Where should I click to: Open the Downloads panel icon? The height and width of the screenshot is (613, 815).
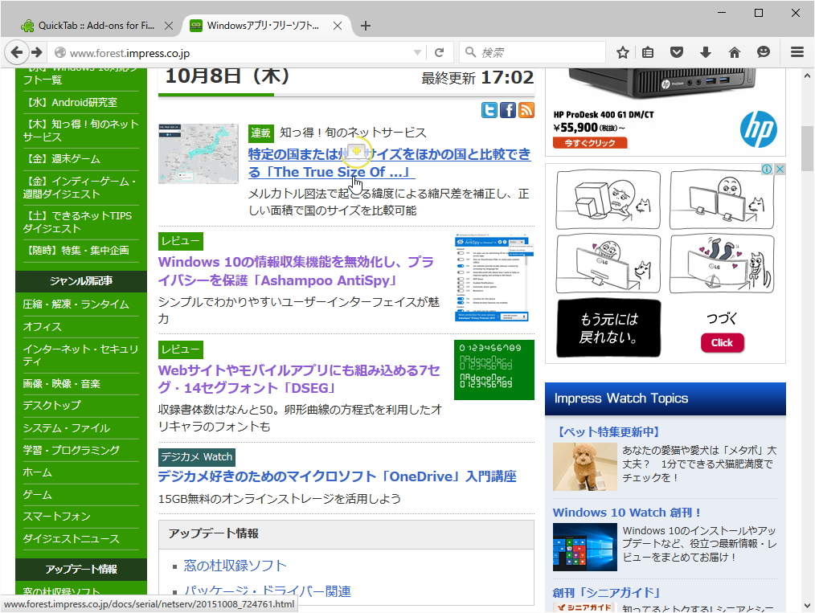pos(705,51)
